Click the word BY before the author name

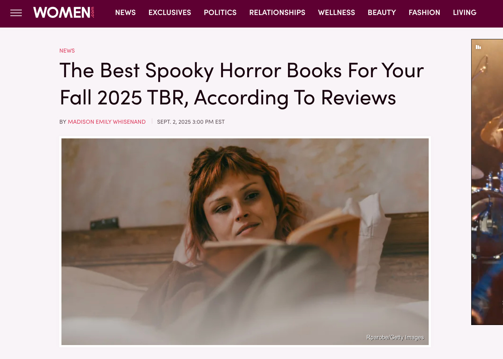[63, 122]
